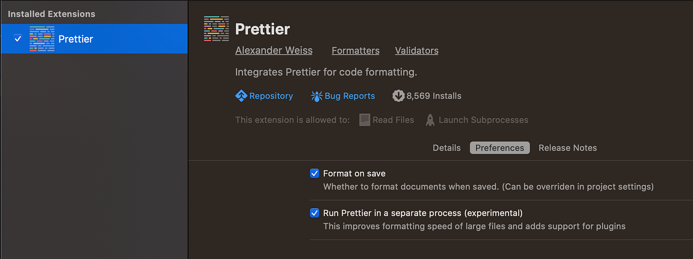Browse the Formatters category link
Viewport: 693px width, 259px height.
355,50
